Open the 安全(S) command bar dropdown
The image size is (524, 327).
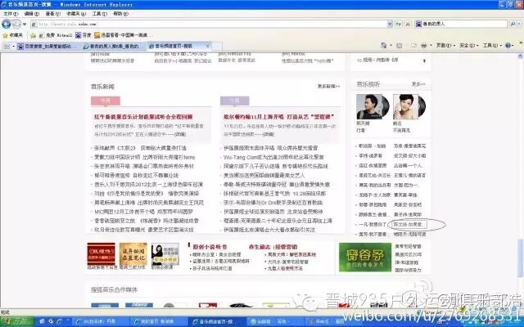(x=469, y=46)
